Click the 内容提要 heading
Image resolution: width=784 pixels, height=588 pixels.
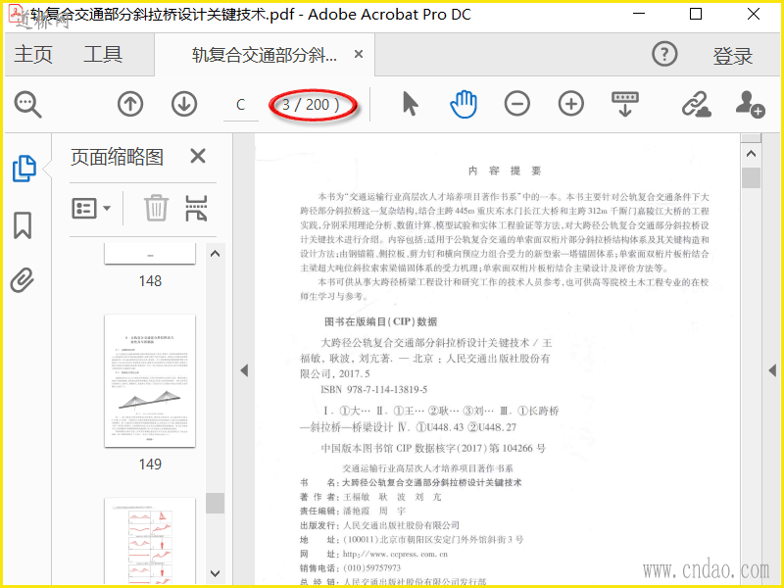click(x=504, y=171)
